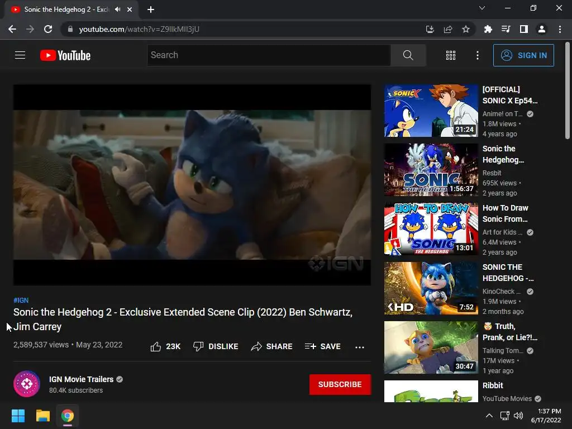Click 'Truth, Prank, or Lie?!' title

[510, 332]
